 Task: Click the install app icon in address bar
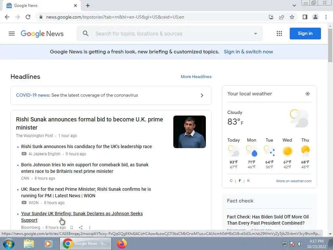pos(271,17)
